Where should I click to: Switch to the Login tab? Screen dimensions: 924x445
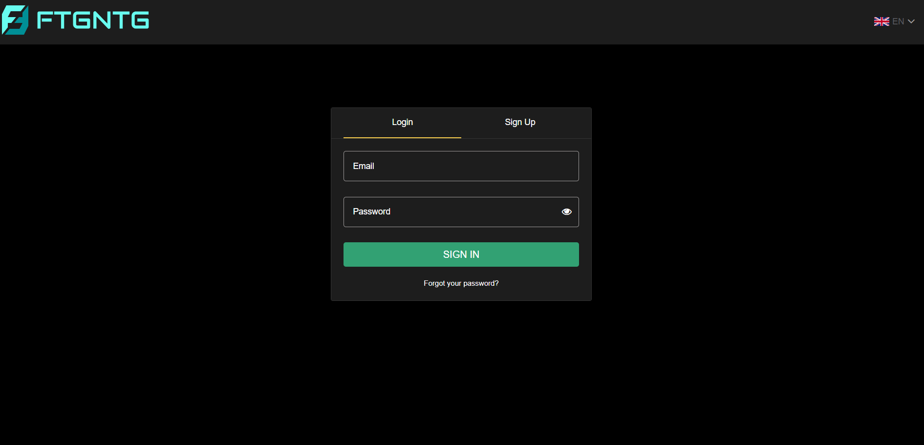(x=402, y=123)
